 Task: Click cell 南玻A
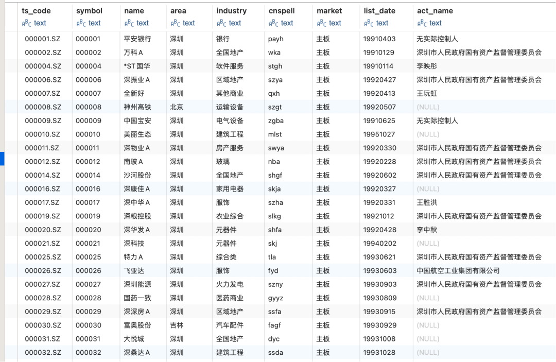[133, 162]
